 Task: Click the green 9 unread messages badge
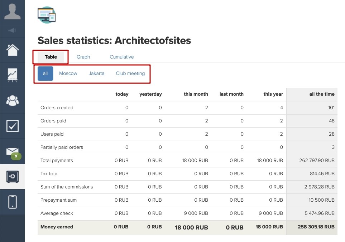[x=16, y=156]
